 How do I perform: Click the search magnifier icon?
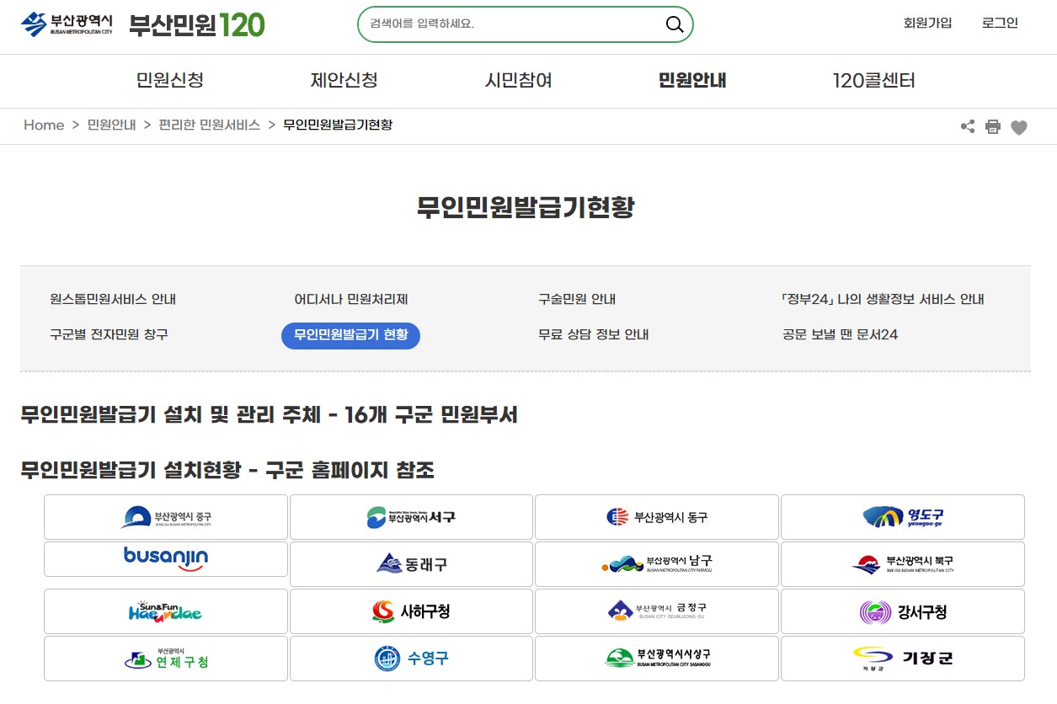click(x=675, y=24)
